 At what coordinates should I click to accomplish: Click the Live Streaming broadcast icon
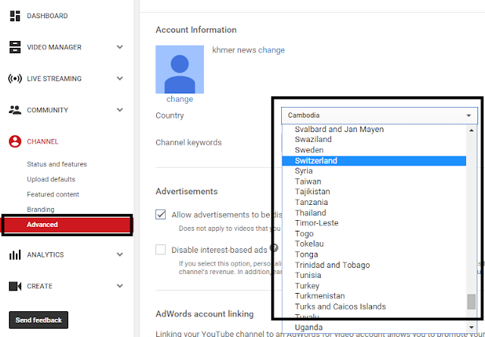15,79
